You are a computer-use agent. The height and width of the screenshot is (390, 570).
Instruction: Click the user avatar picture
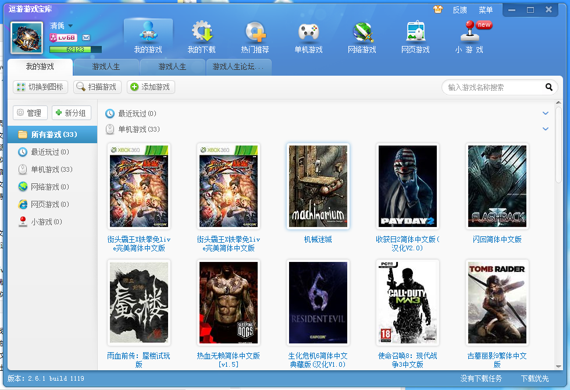[x=27, y=37]
